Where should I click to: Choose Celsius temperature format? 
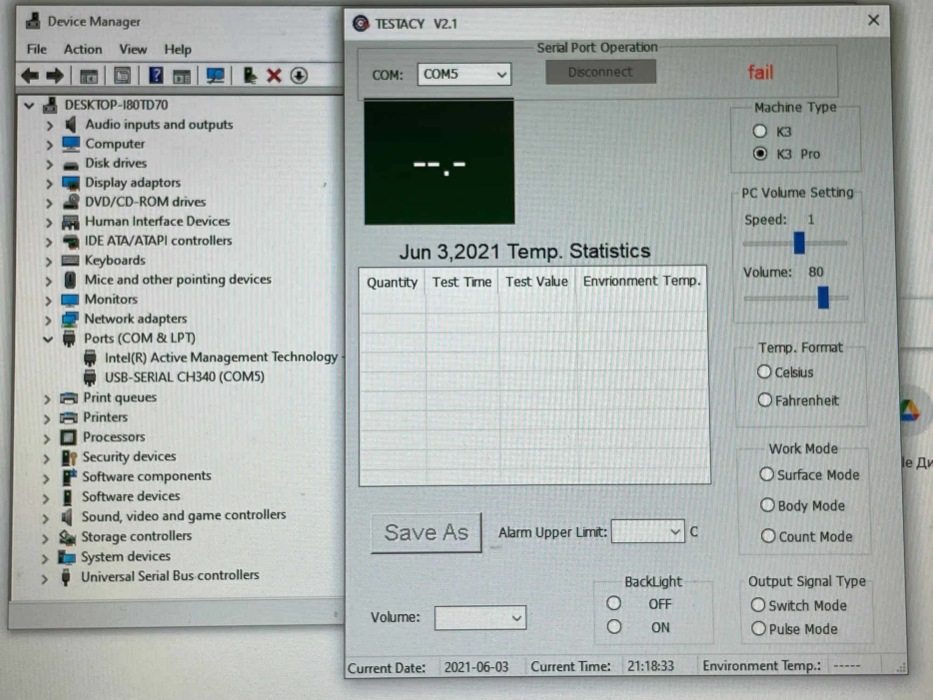click(x=764, y=372)
